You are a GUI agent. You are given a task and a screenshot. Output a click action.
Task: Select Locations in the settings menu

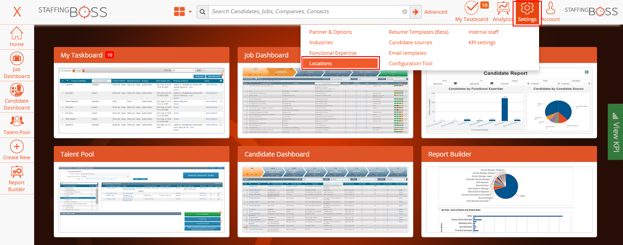tap(340, 63)
